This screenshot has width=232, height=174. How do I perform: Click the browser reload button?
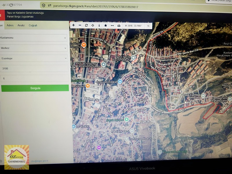click(11, 5)
